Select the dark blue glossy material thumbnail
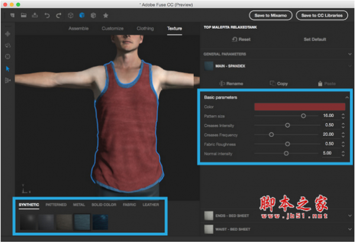 tap(101, 222)
